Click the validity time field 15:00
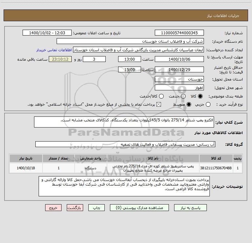252x243 pixels. tap(130, 70)
